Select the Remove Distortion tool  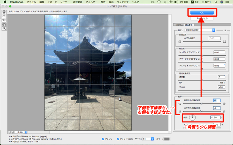click(x=4, y=12)
